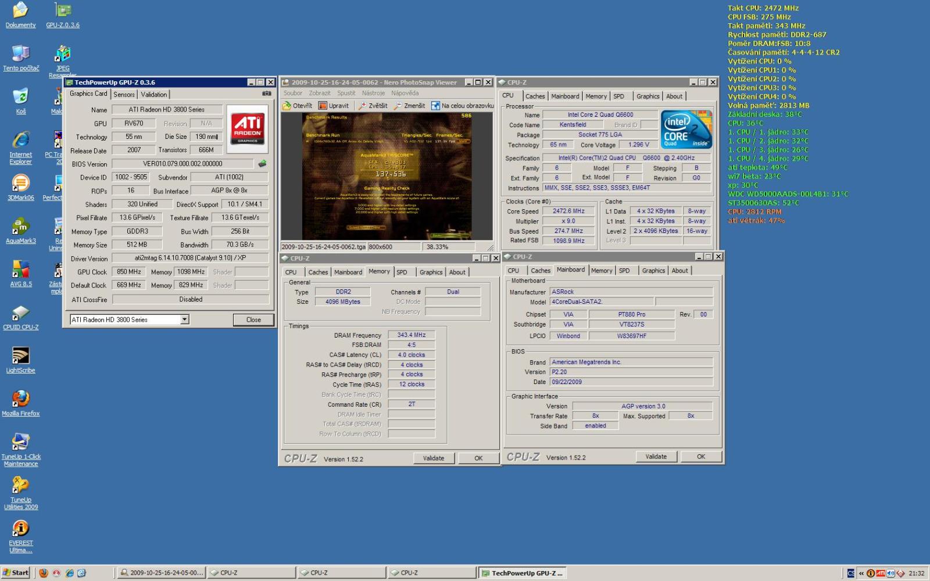Open Soubor menu in Nero PhotoSnap

click(293, 93)
